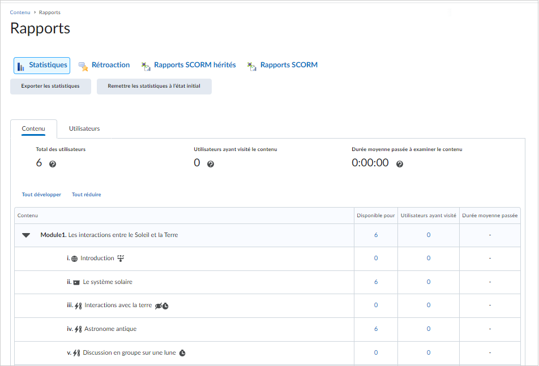This screenshot has height=366, width=539.
Task: Open help icon for Utilisateurs ayant visité le contenu
Action: coord(211,164)
